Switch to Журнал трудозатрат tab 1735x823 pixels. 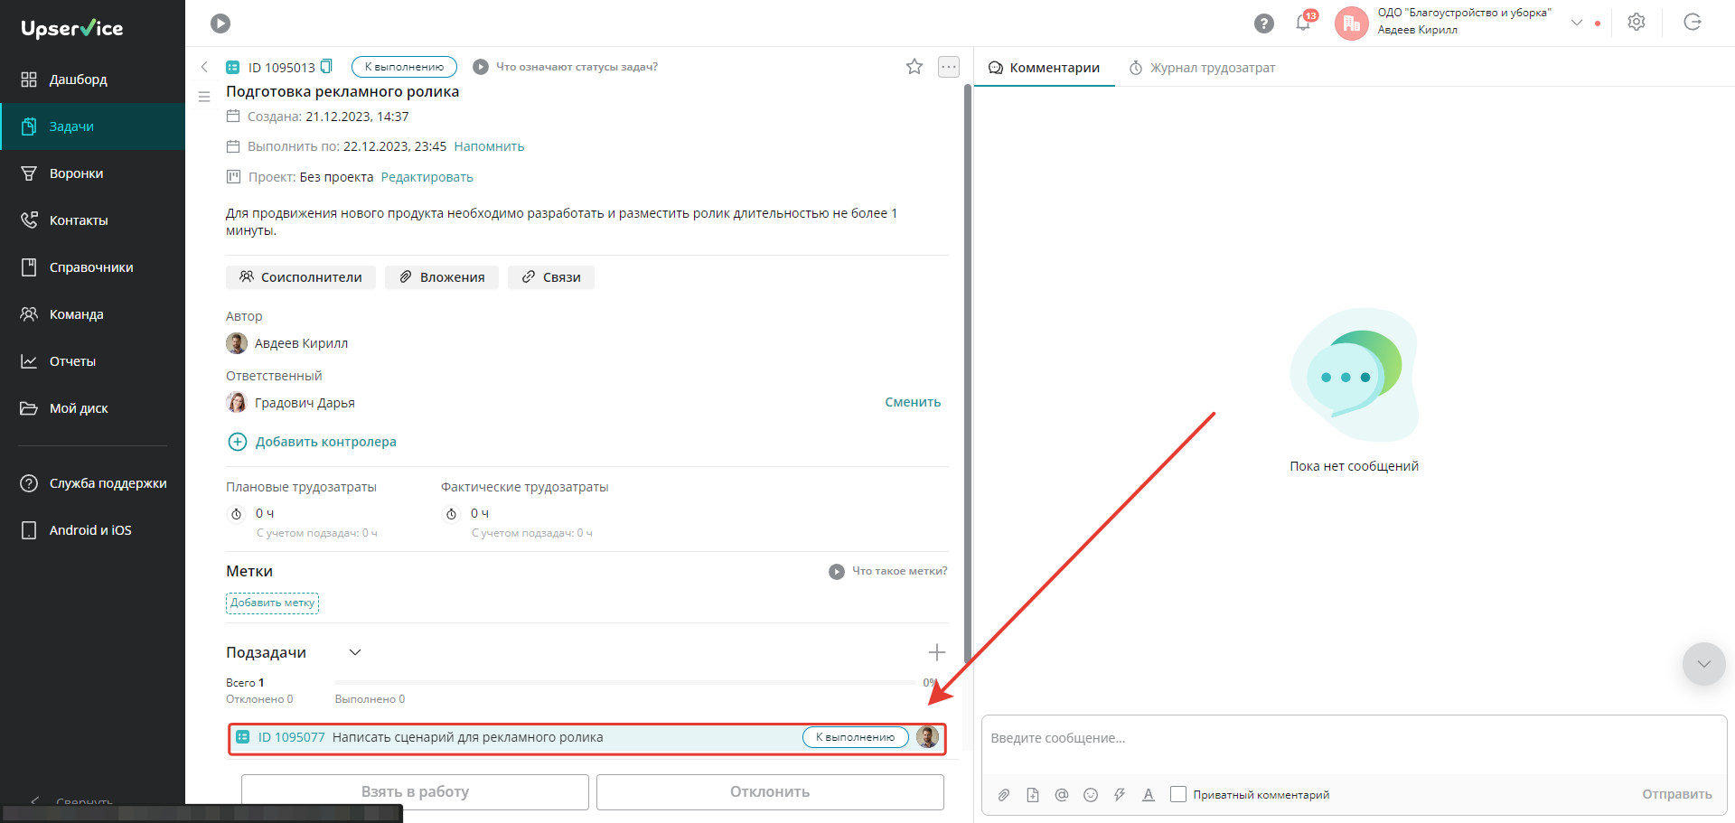(x=1203, y=68)
